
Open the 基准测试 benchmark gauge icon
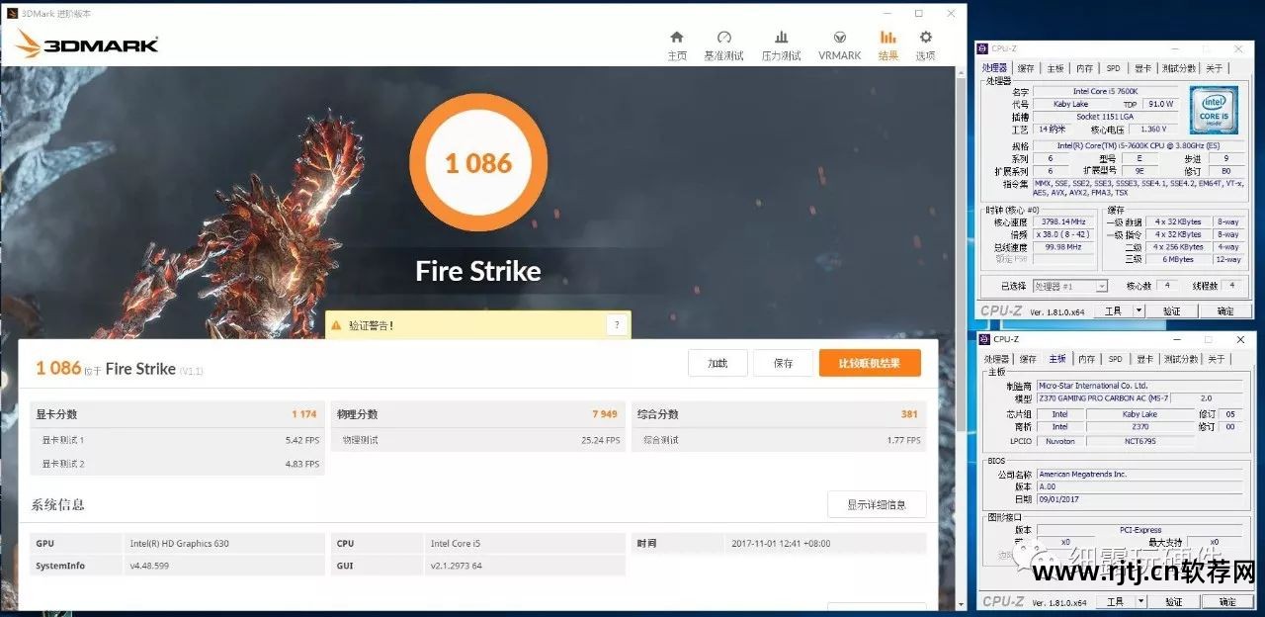(x=723, y=38)
